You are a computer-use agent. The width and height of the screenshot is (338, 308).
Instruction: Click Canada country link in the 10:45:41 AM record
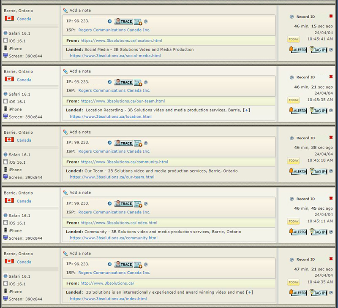(x=24, y=19)
